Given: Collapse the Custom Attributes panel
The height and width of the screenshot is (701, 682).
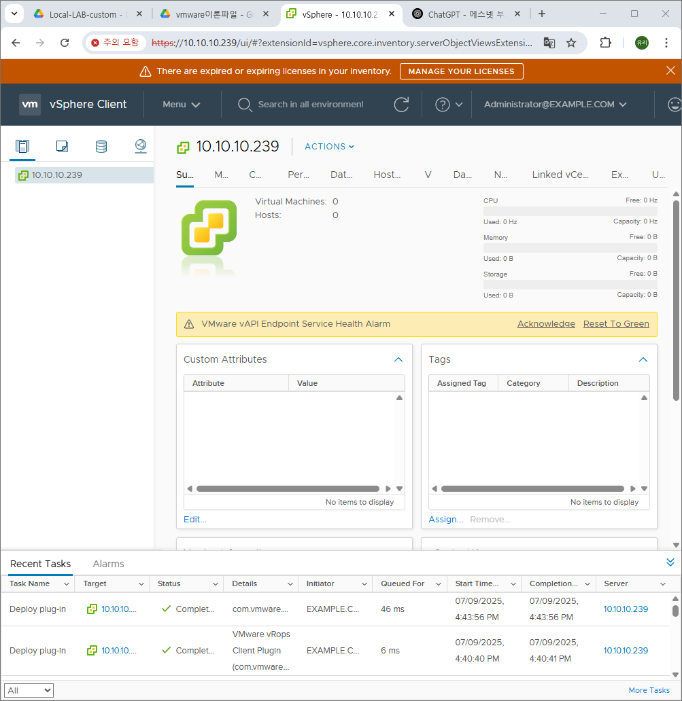Looking at the screenshot, I should click(398, 360).
